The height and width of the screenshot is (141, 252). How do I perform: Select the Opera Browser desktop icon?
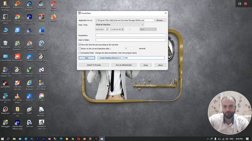click(54, 6)
